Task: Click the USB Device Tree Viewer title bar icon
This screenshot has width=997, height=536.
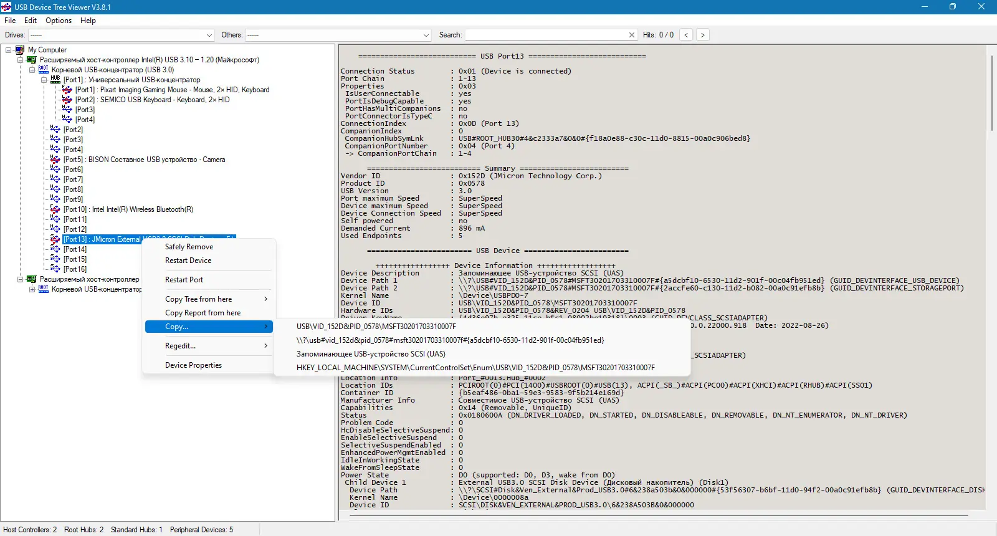Action: 6,7
